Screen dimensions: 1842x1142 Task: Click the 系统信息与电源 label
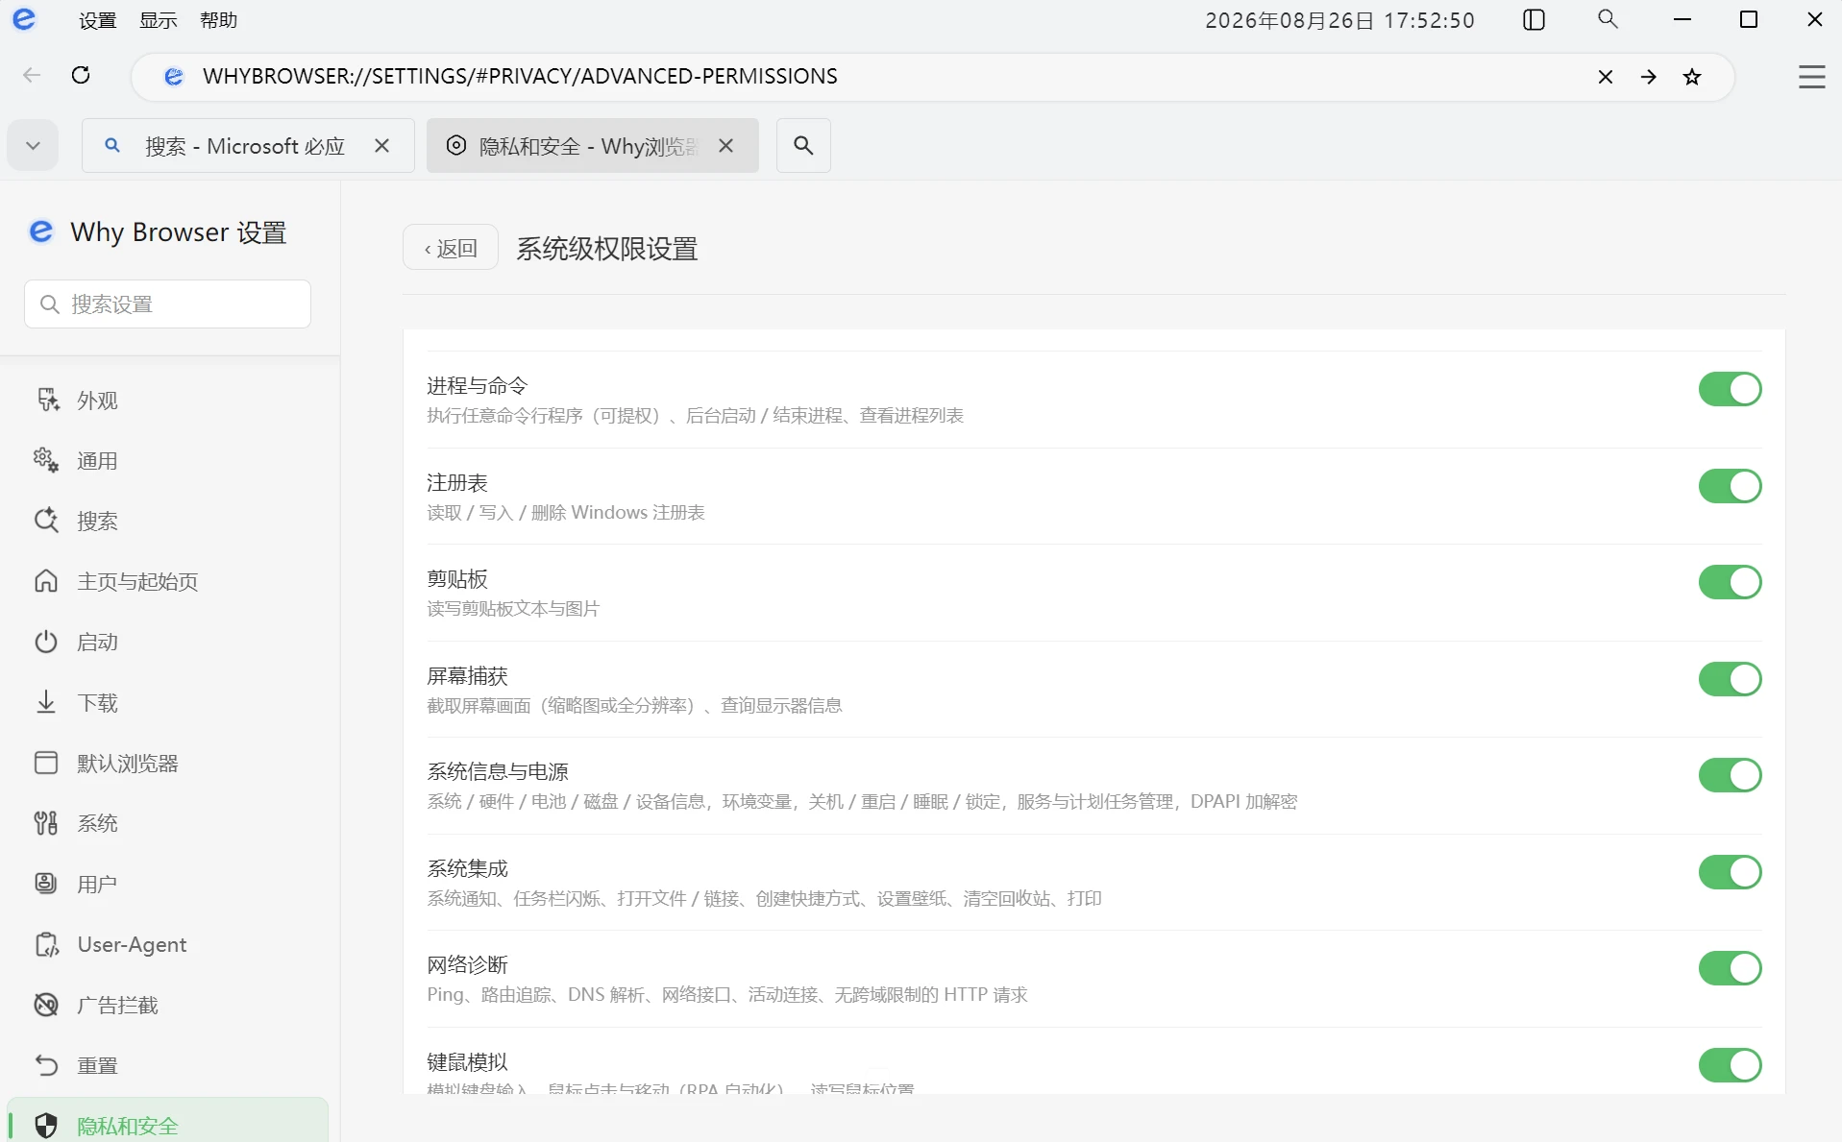pyautogui.click(x=498, y=771)
